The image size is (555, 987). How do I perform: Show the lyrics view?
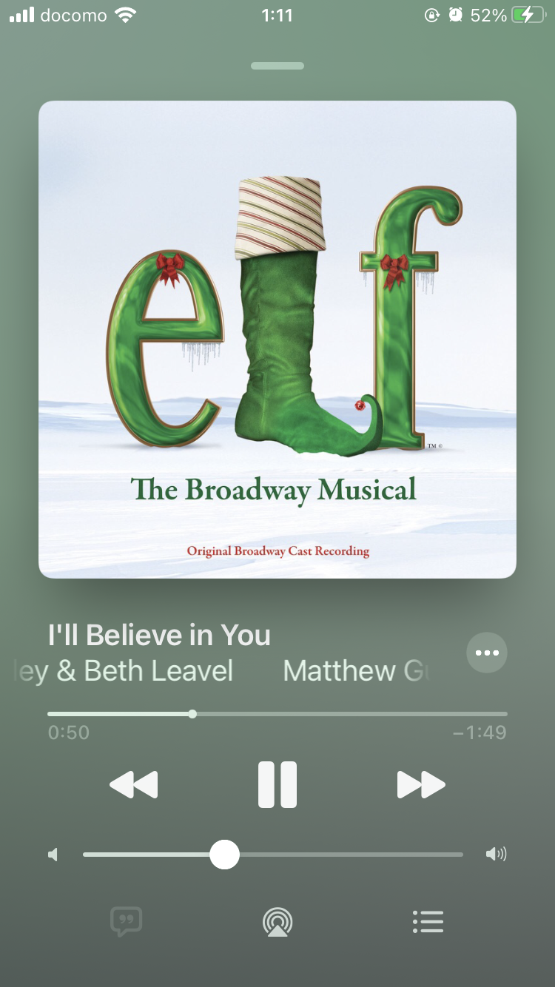pyautogui.click(x=126, y=922)
